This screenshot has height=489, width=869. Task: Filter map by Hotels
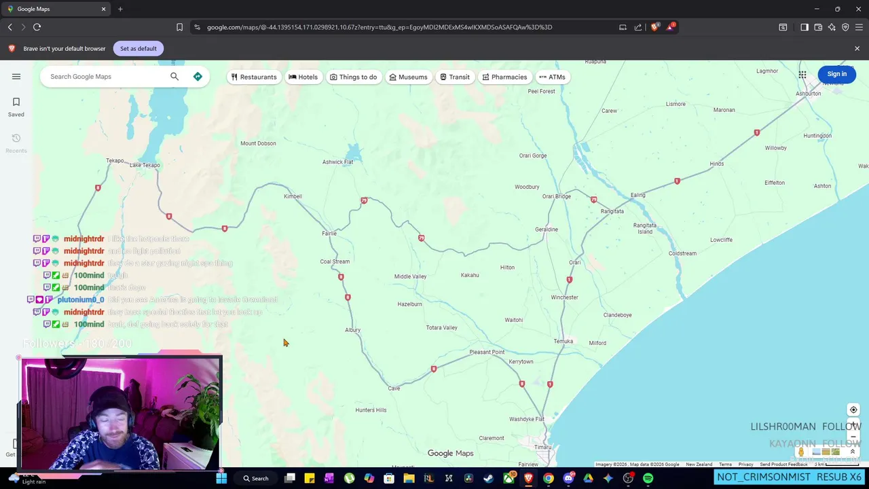tap(303, 77)
